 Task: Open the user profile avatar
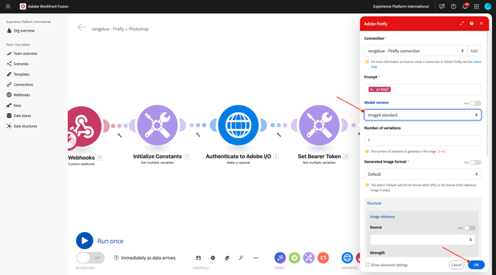(488, 7)
